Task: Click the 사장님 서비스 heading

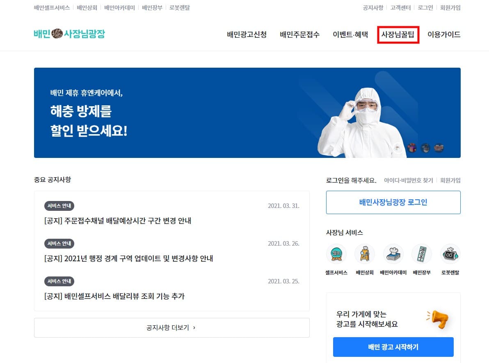Action: [345, 233]
